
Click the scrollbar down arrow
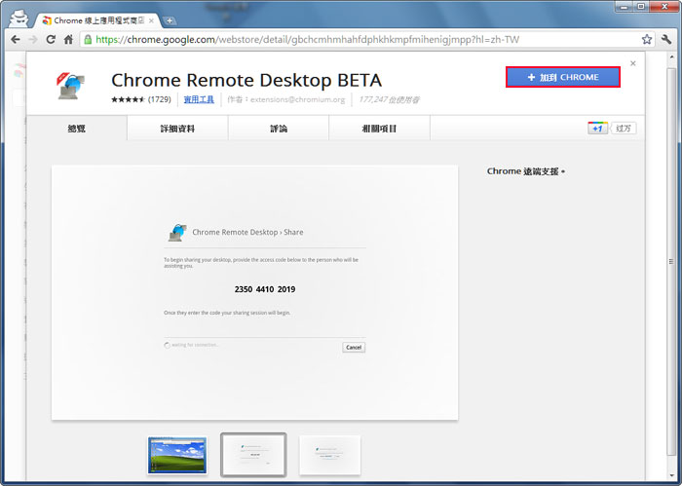(x=671, y=475)
